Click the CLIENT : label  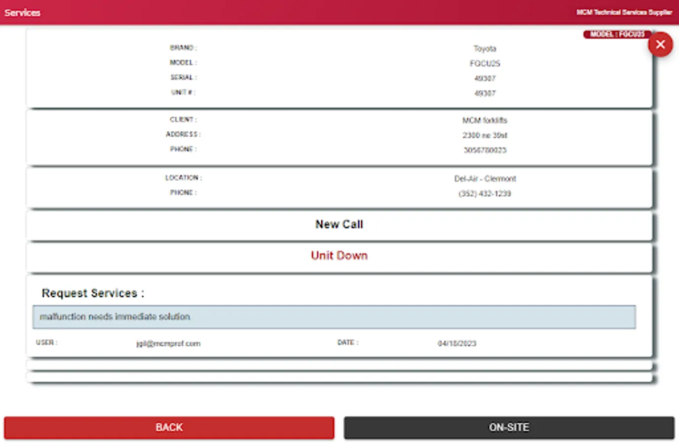[x=183, y=119]
